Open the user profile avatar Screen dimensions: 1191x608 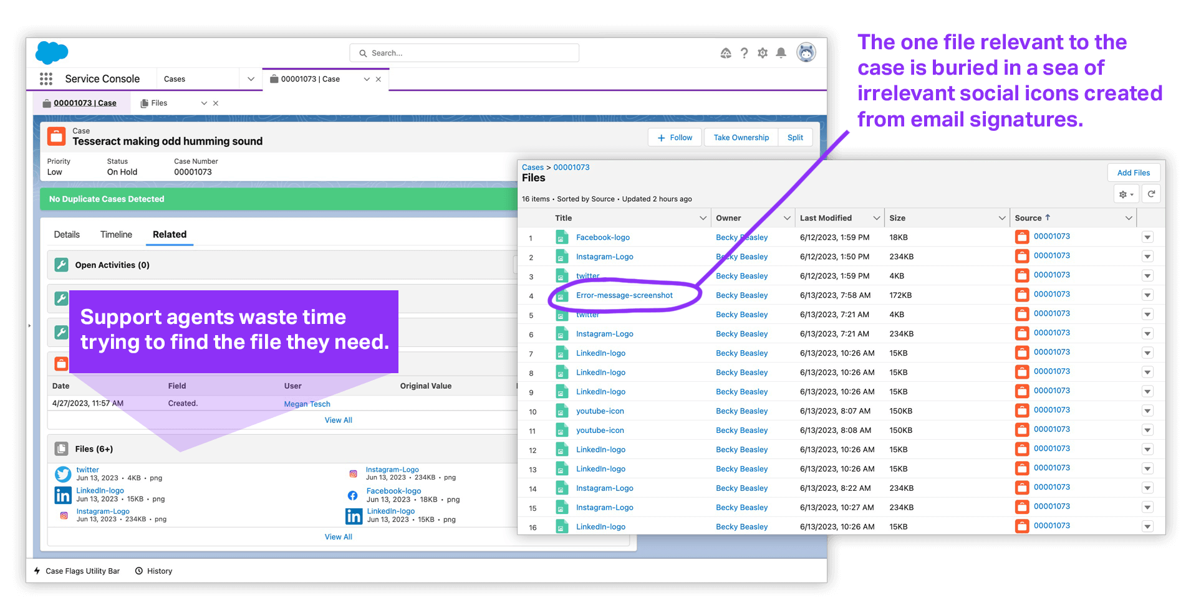(x=806, y=53)
